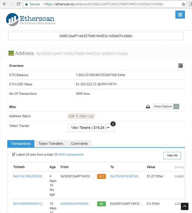Open transaction hash 0x418480f04b3b7c2...
The width and height of the screenshot is (192, 213).
(29, 204)
